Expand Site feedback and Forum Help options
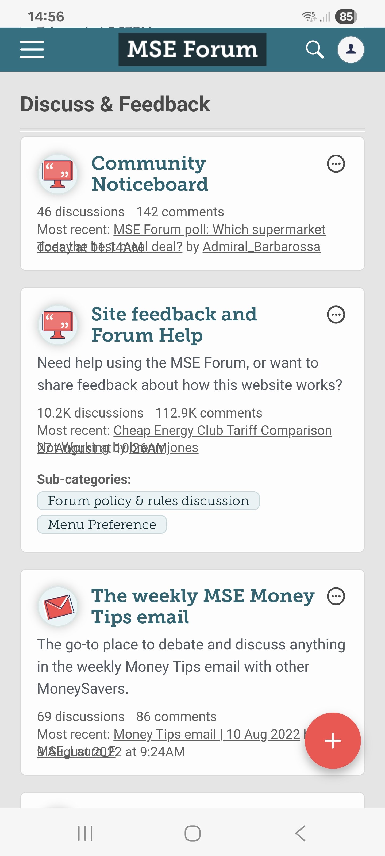The image size is (385, 856). coord(336,315)
